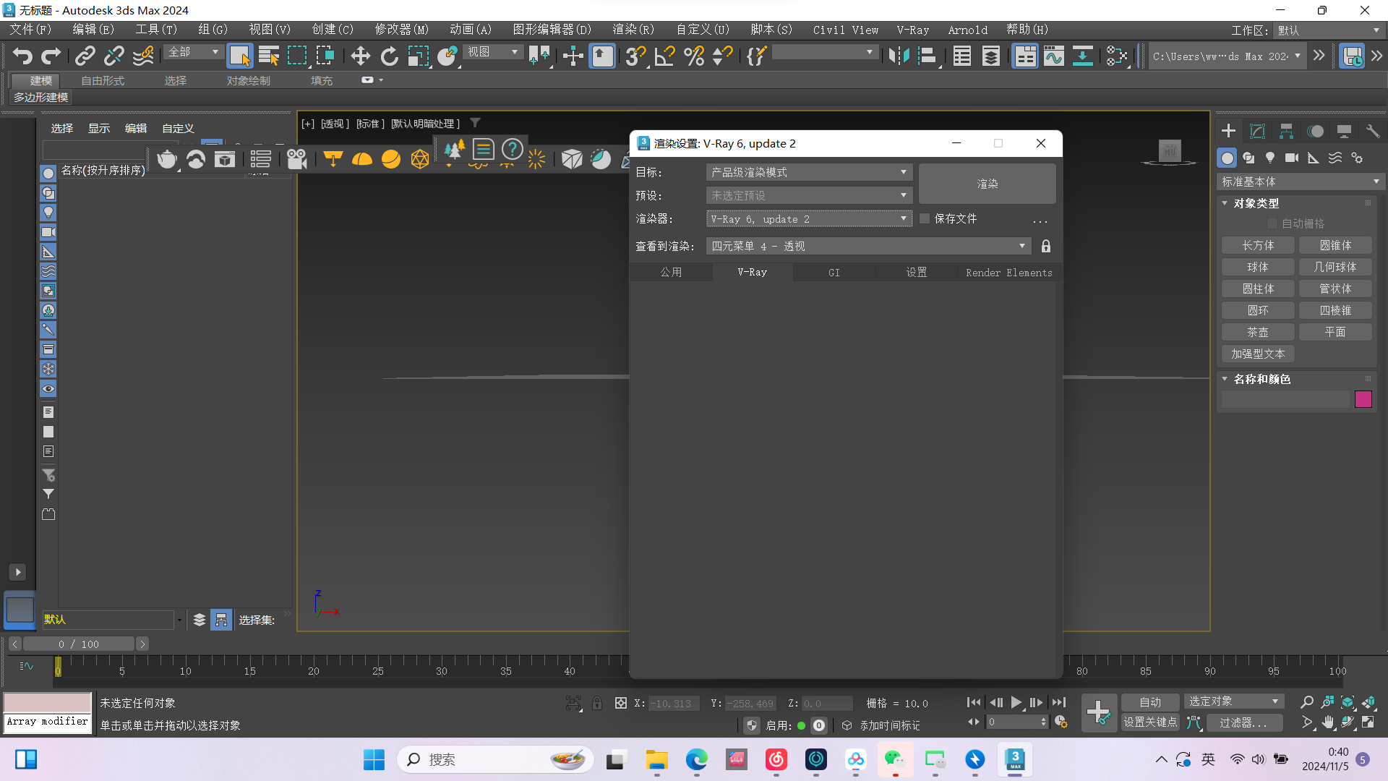Image resolution: width=1388 pixels, height=781 pixels.
Task: Switch to the GI tab
Action: [x=834, y=272]
